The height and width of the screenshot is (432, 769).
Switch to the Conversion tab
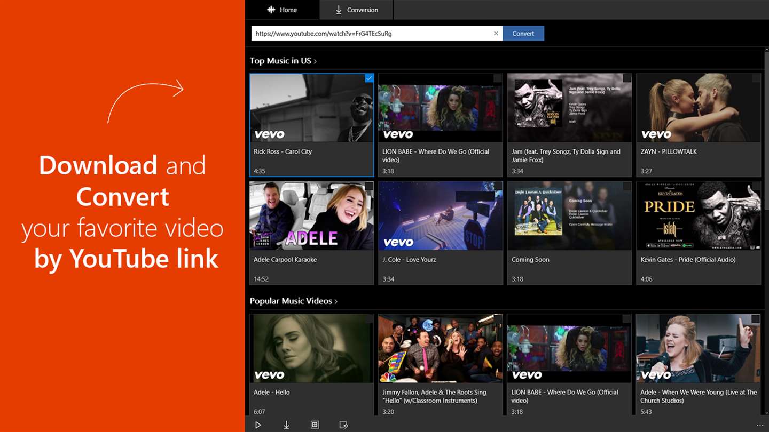(x=356, y=10)
